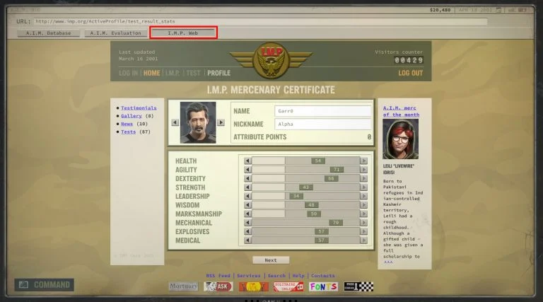This screenshot has width=543, height=302.
Task: Decrease Wisdom with its left arrow
Action: 247,205
